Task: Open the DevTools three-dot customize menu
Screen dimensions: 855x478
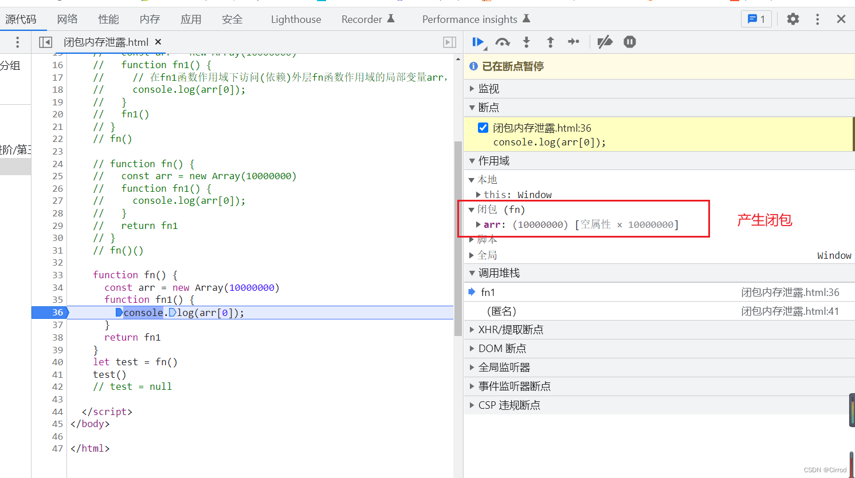Action: pyautogui.click(x=817, y=19)
